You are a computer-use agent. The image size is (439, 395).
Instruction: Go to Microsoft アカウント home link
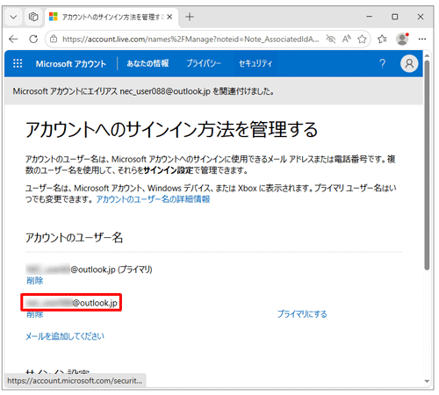[x=71, y=64]
